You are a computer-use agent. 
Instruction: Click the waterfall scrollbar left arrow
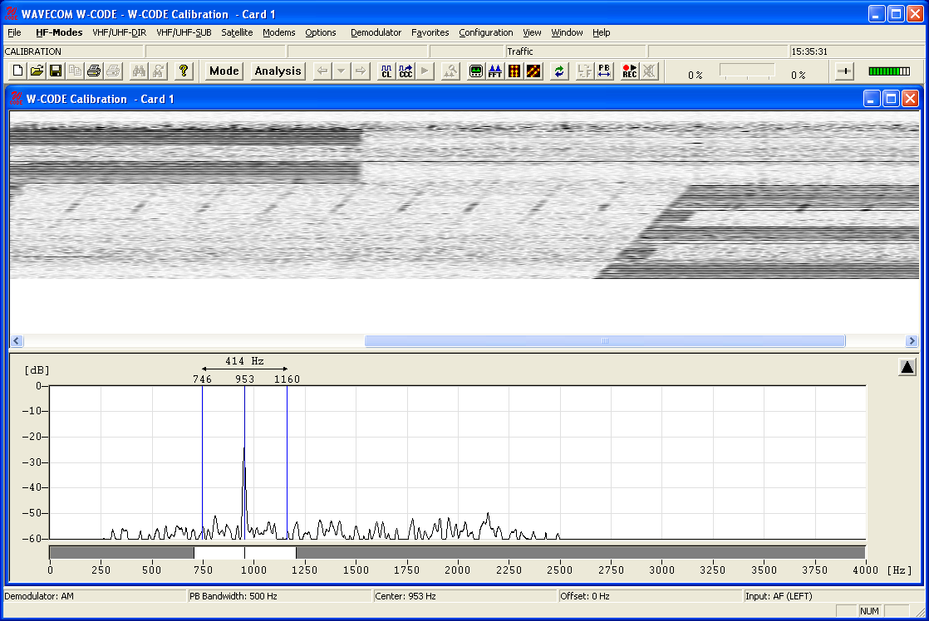click(x=17, y=341)
